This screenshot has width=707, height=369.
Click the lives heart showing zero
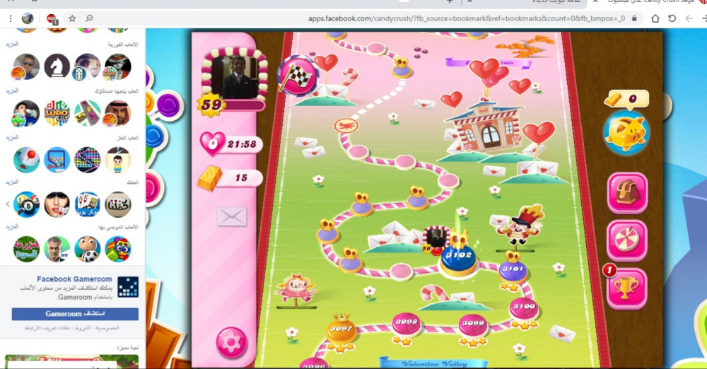point(212,144)
